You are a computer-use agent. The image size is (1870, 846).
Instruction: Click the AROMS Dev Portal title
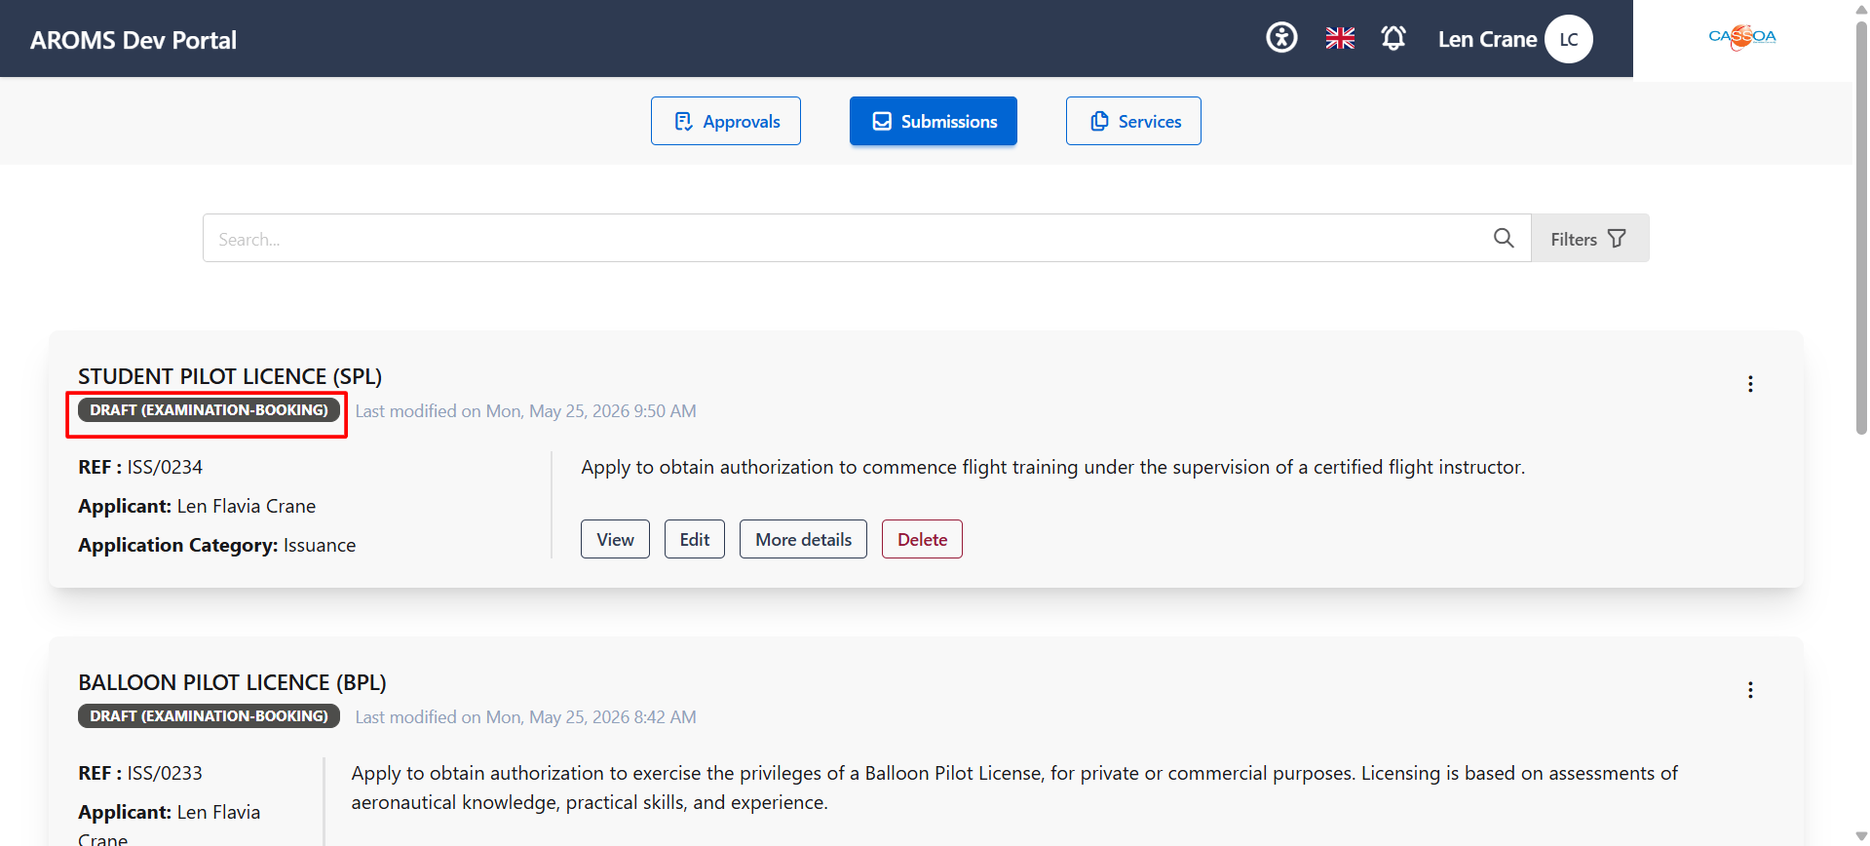pos(134,40)
